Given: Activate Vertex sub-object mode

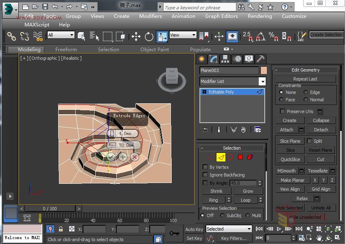Looking at the screenshot, I should coord(209,157).
